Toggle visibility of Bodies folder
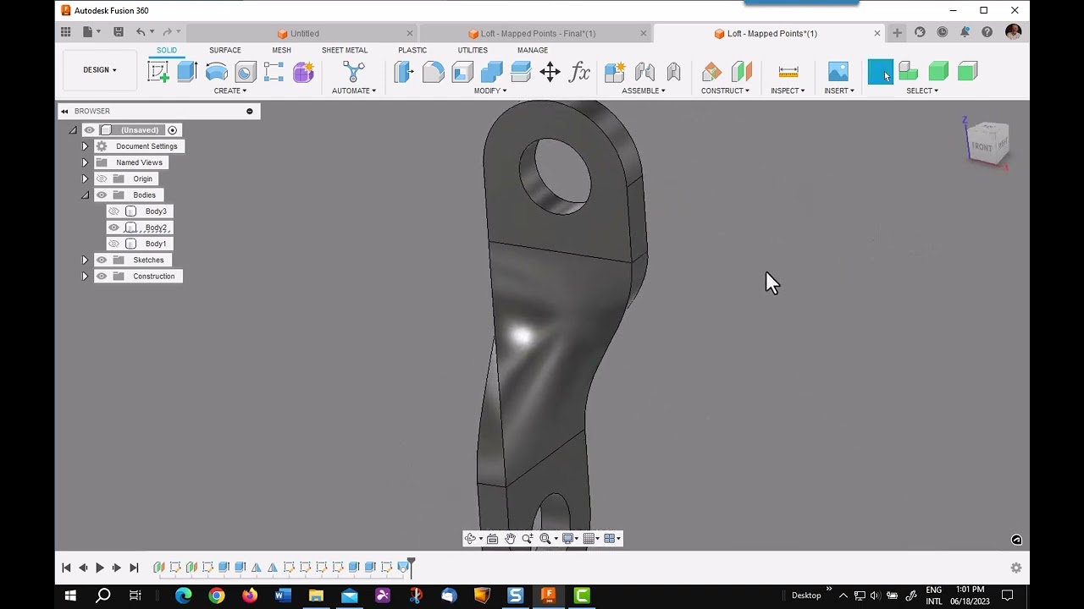 tap(102, 195)
